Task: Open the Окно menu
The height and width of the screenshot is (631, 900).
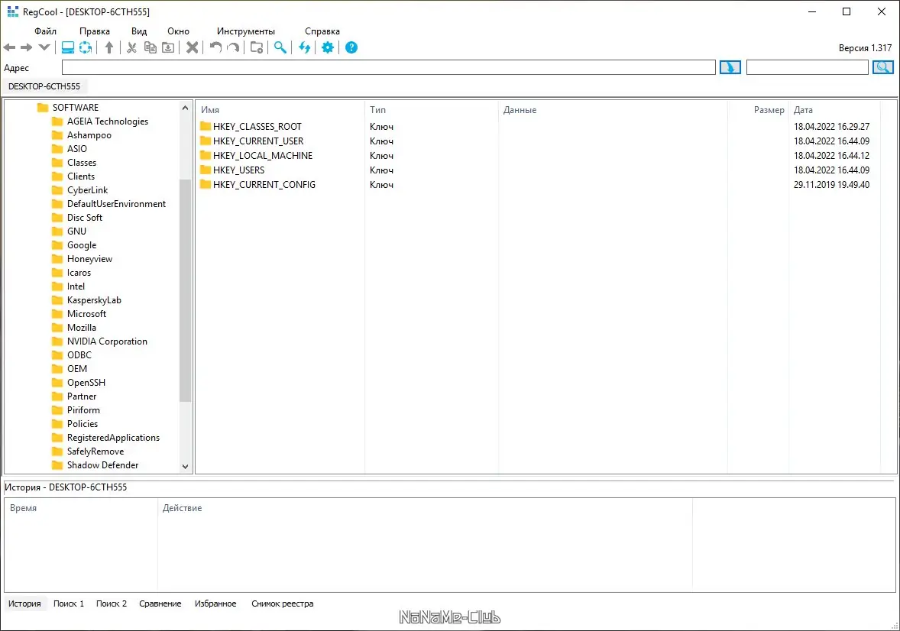Action: 179,31
